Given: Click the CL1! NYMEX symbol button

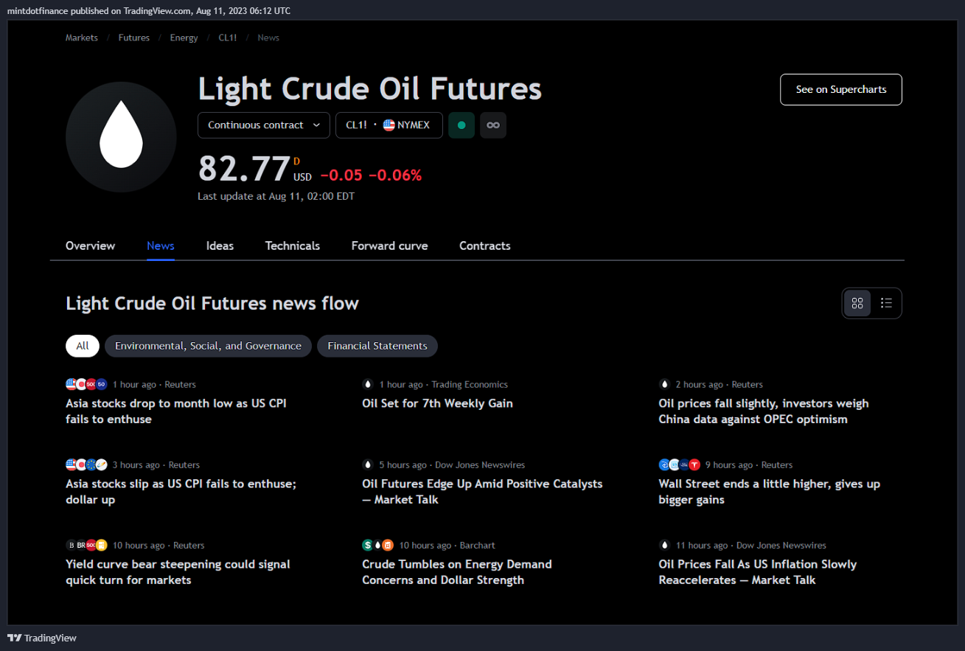Looking at the screenshot, I should pos(389,125).
